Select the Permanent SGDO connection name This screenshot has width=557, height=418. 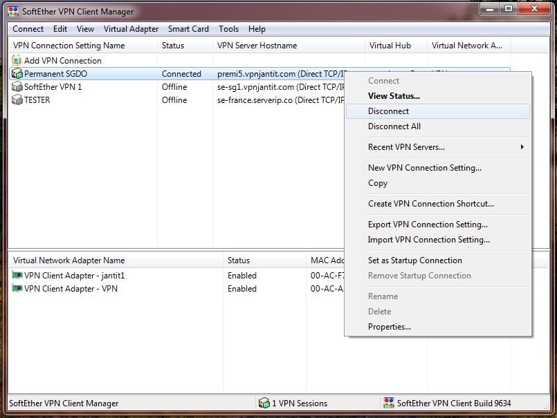(55, 74)
